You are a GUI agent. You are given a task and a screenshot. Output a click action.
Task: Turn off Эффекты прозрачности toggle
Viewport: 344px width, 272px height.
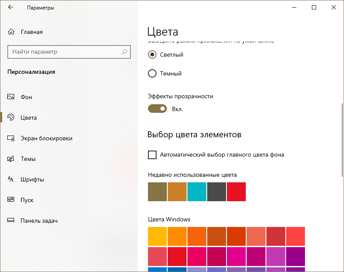point(157,109)
